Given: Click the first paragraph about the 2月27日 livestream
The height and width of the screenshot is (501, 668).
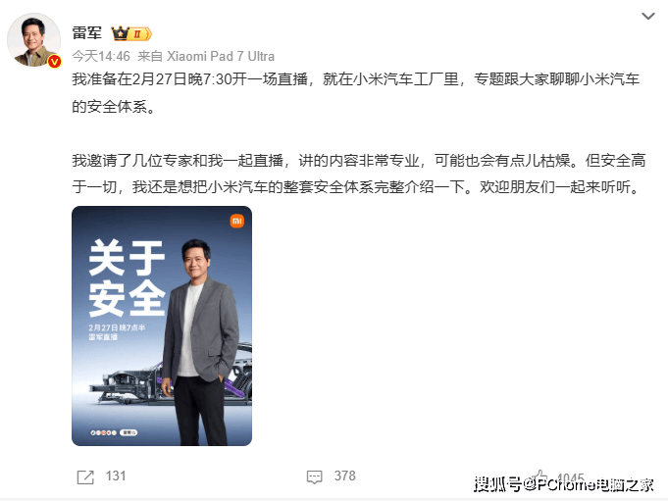Looking at the screenshot, I should [356, 93].
